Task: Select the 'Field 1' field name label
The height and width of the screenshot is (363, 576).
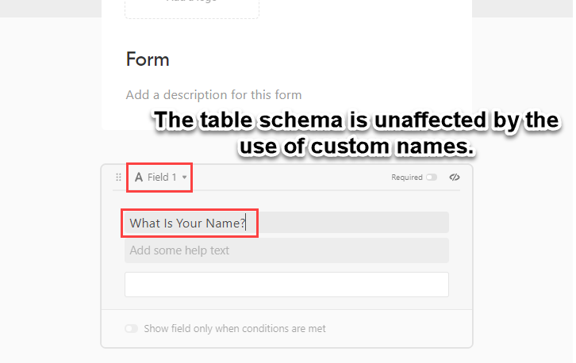Action: pyautogui.click(x=162, y=178)
